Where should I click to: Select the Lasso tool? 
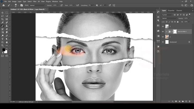(2, 16)
